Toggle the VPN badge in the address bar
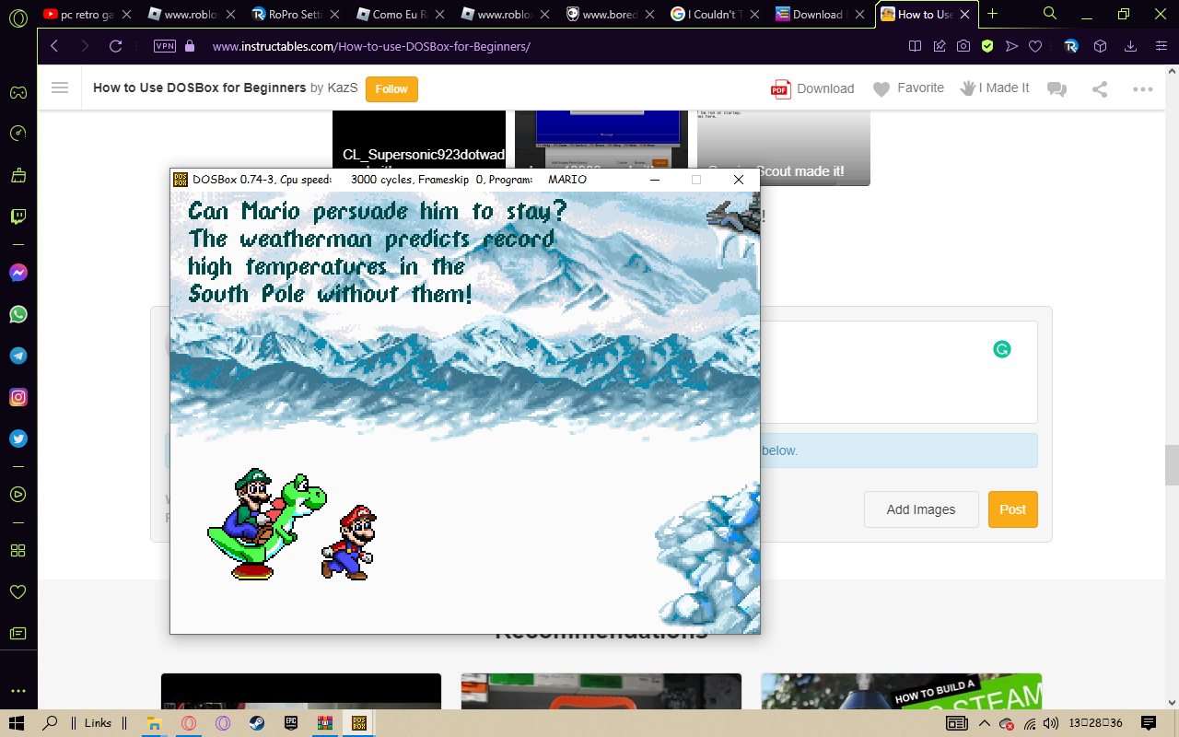 [x=165, y=45]
